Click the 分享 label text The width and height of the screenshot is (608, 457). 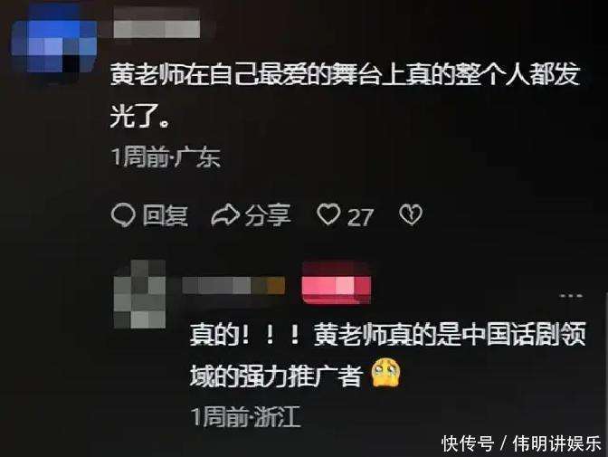(x=268, y=215)
